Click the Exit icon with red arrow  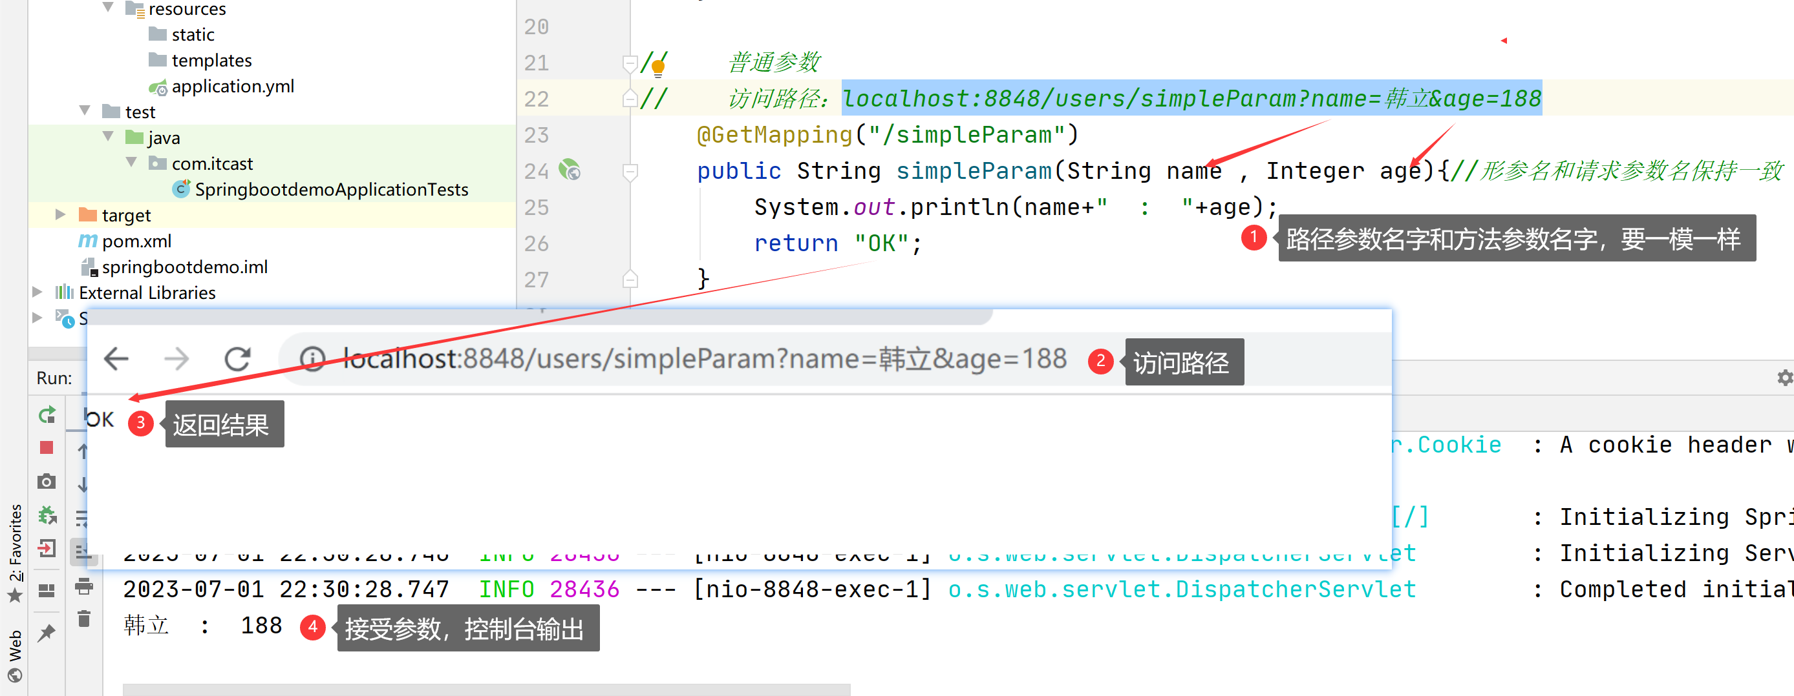tap(47, 549)
